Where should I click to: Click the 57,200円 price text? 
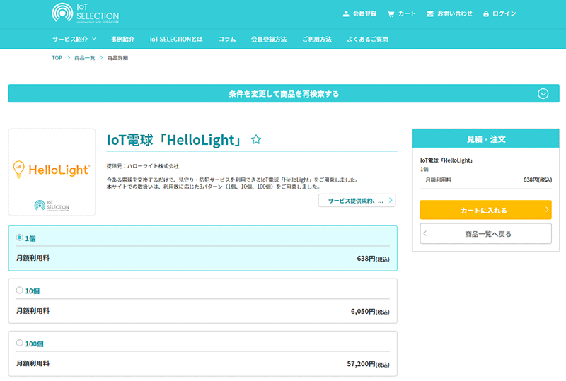pos(368,364)
